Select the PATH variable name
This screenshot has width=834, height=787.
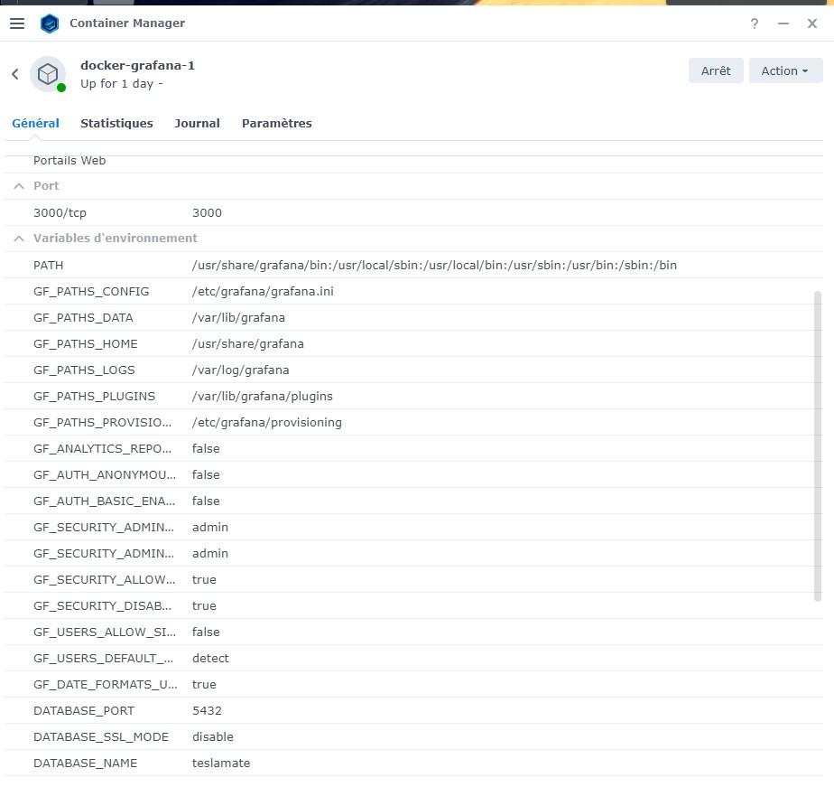pos(49,265)
